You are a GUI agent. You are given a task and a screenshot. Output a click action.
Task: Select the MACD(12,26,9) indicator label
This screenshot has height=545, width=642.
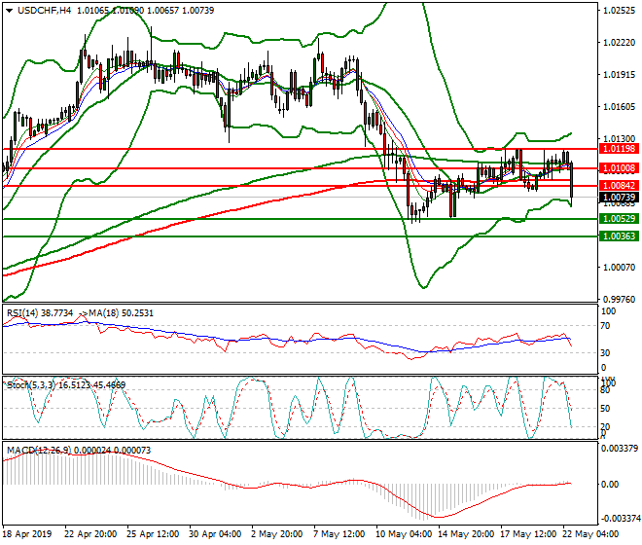click(39, 451)
